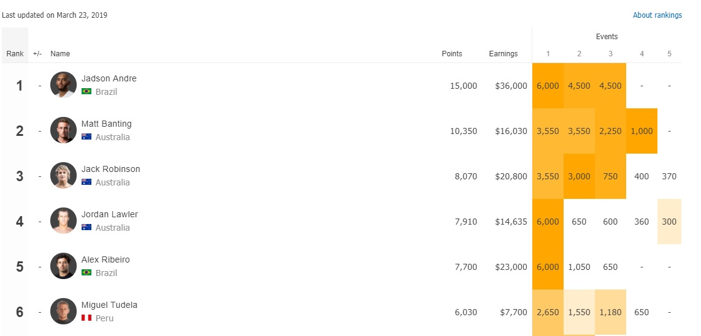701x336 pixels.
Task: Open Jordan Lawler's profile photo
Action: [64, 221]
